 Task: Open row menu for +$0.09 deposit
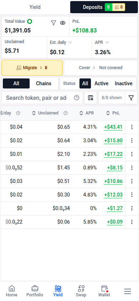tap(132, 222)
